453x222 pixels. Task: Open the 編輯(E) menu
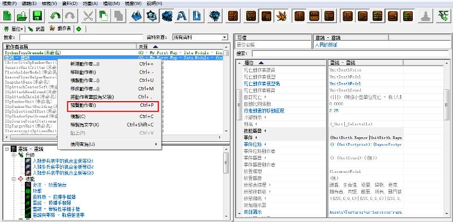coord(29,3)
